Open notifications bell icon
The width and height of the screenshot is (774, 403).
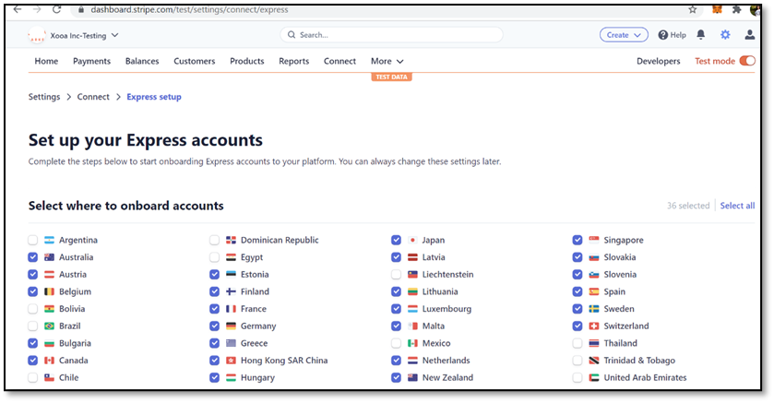[x=700, y=34]
